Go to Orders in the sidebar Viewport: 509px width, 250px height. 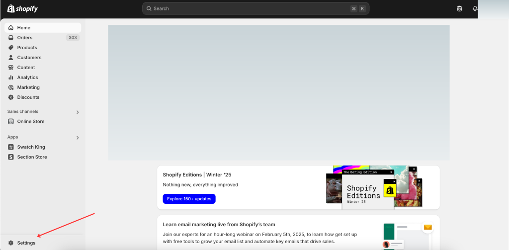coord(43,38)
